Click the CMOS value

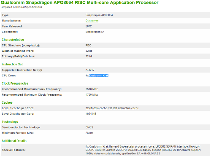[89, 127]
